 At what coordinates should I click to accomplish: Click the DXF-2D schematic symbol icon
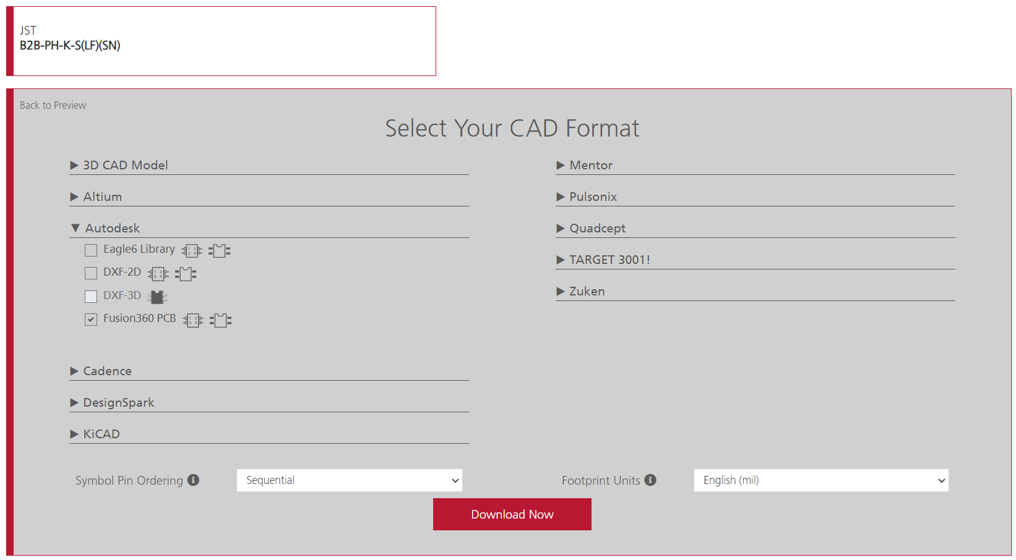pos(158,274)
